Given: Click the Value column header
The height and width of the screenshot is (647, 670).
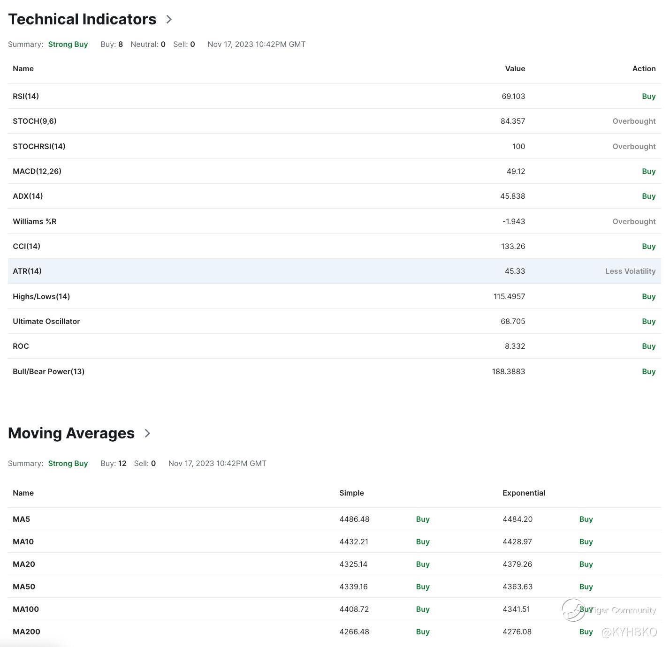Looking at the screenshot, I should point(515,68).
